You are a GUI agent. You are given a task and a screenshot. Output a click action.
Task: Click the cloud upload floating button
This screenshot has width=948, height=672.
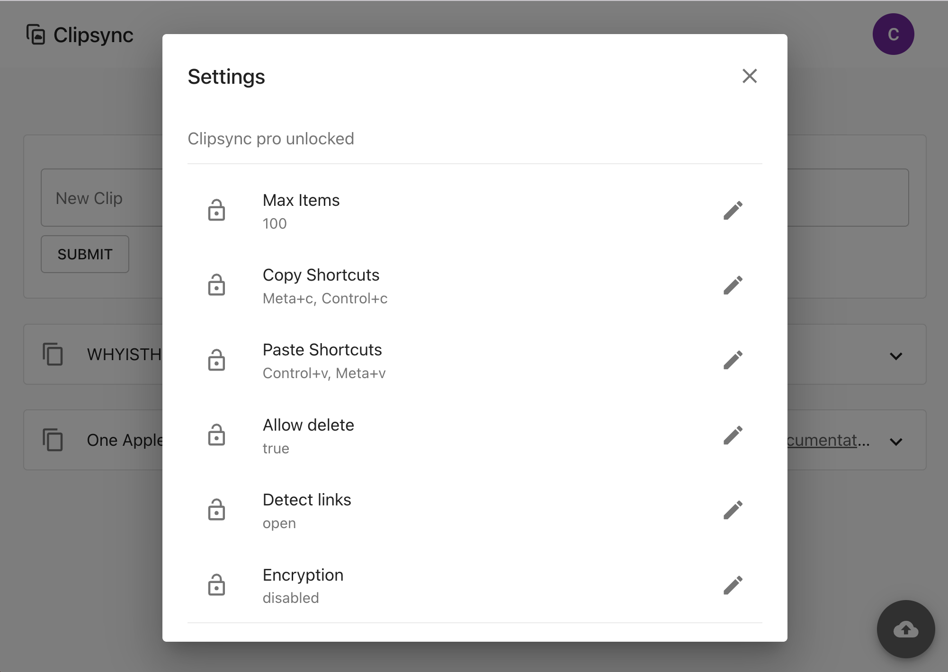coord(905,629)
